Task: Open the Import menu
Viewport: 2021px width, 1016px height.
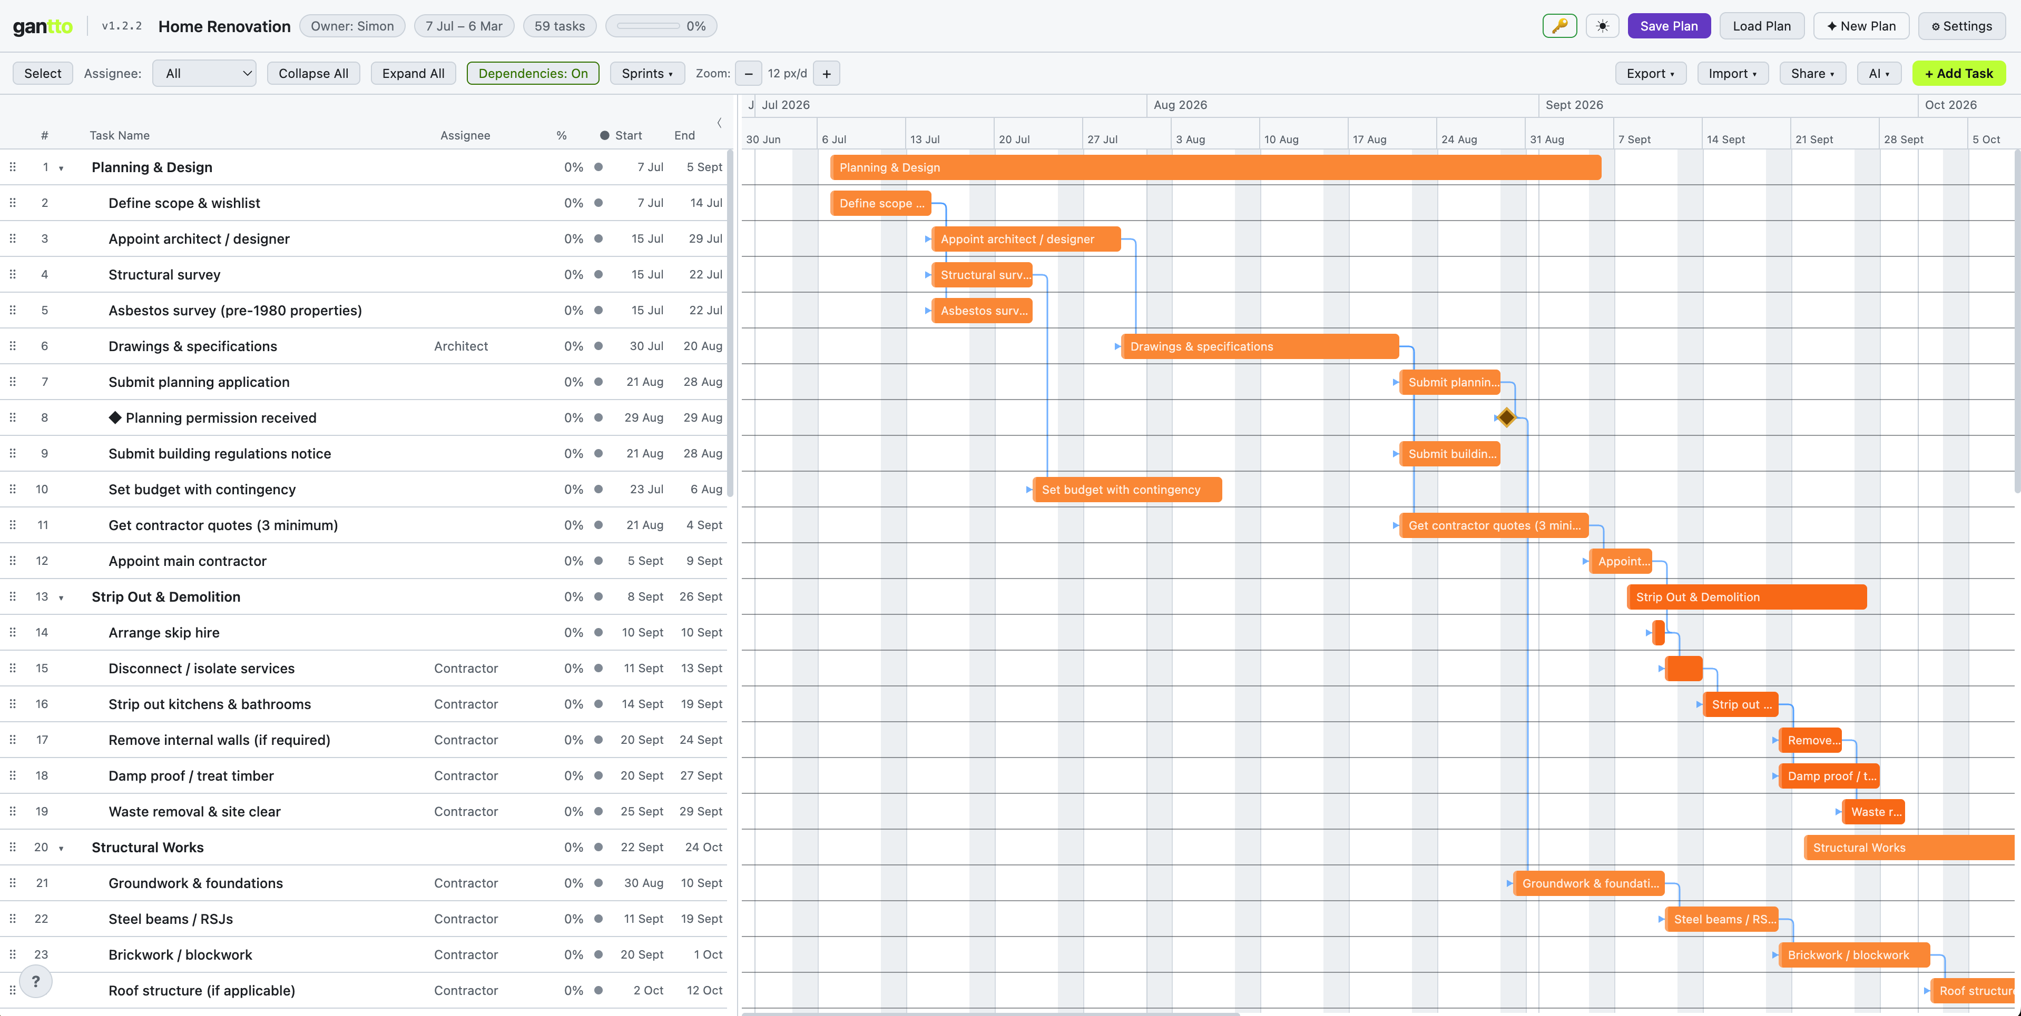Action: coord(1732,74)
